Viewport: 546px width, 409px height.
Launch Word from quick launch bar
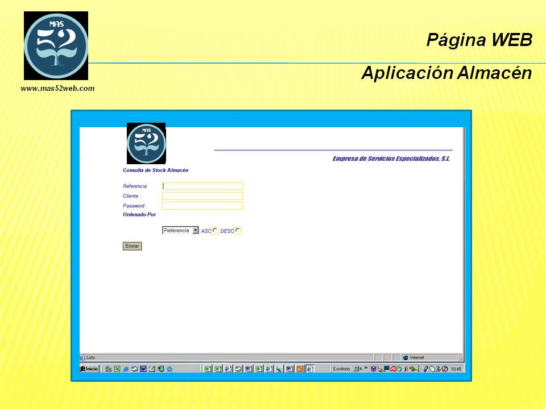pos(143,369)
